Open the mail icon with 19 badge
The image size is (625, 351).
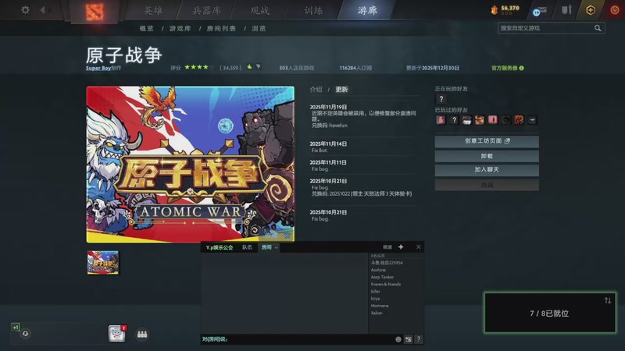pyautogui.click(x=540, y=11)
